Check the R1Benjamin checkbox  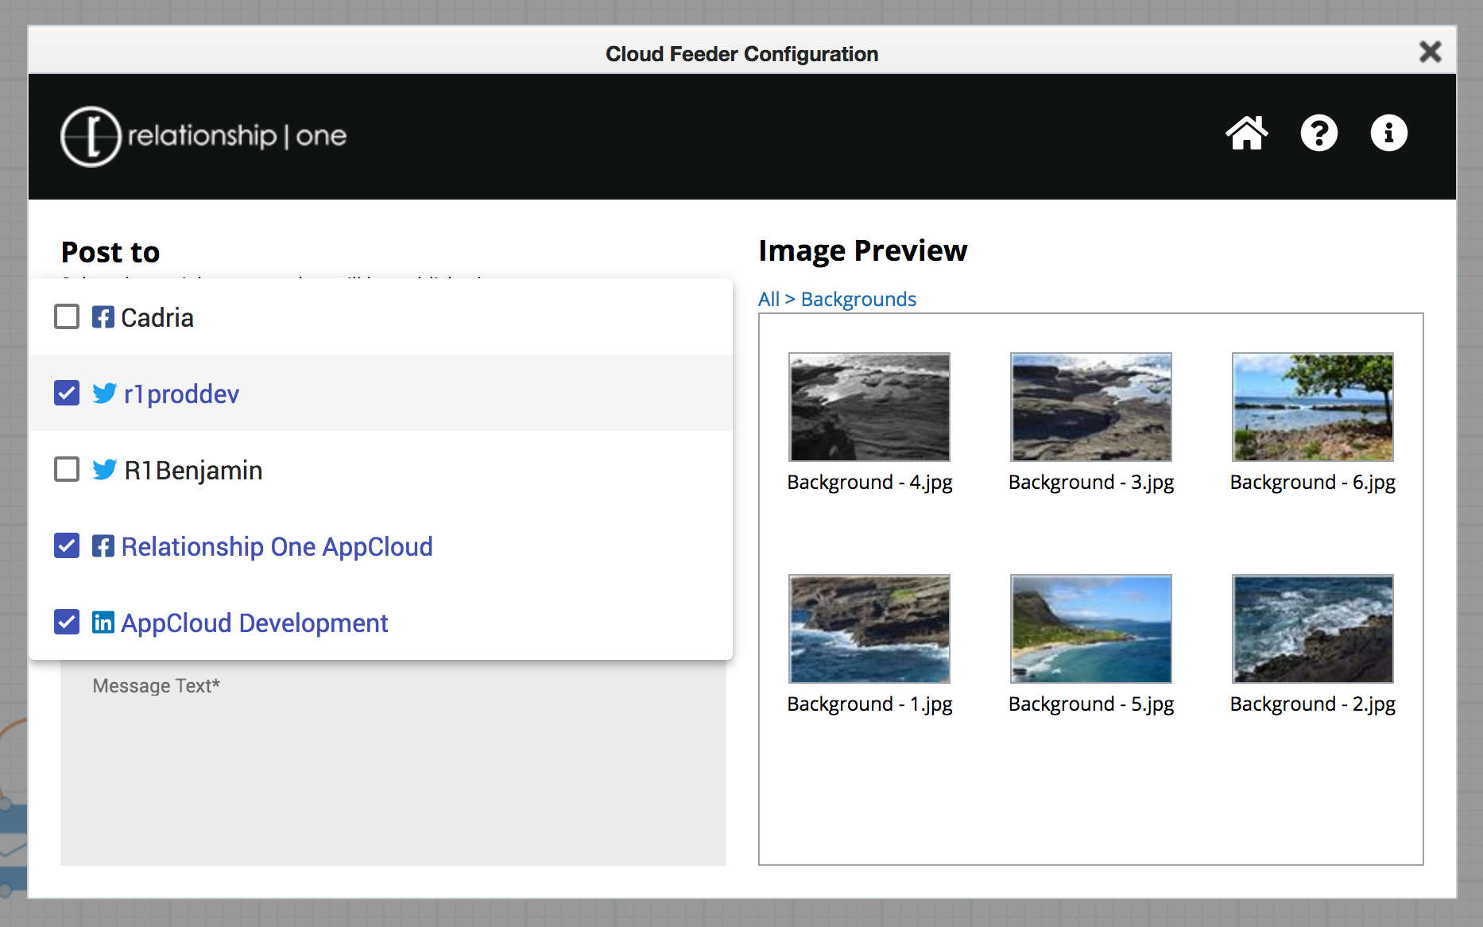[67, 470]
